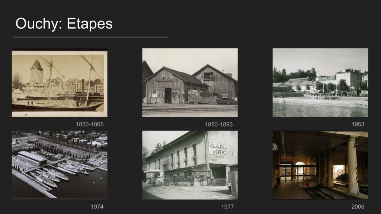Click the "1880-1893" caption label

(x=219, y=124)
